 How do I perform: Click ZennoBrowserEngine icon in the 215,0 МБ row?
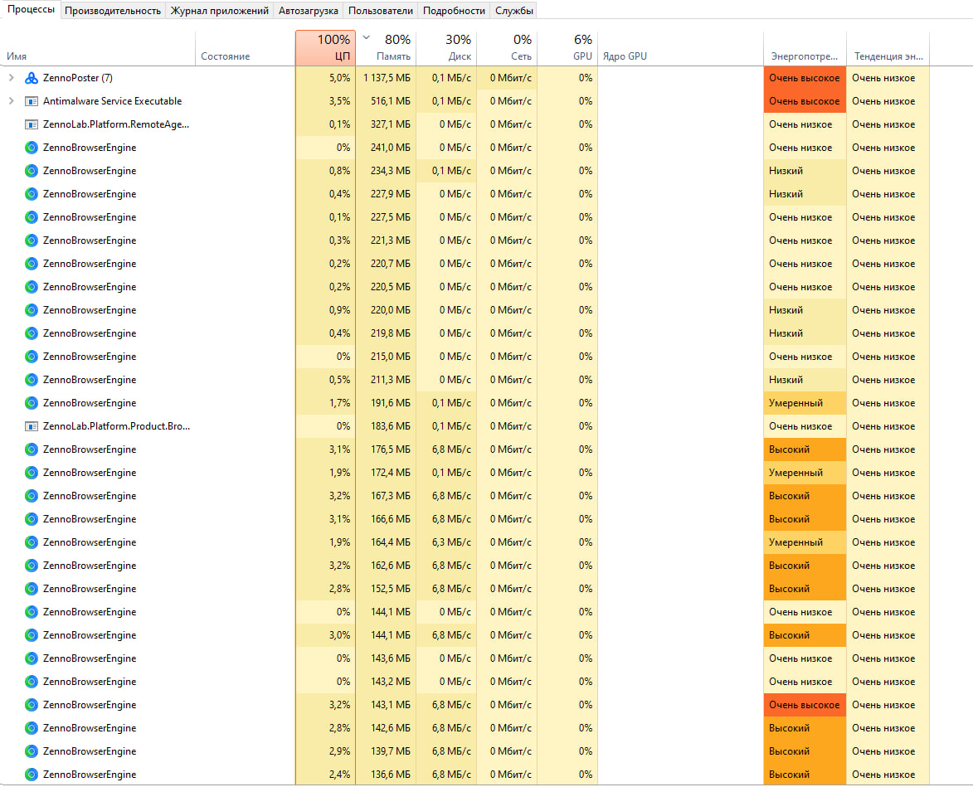click(x=32, y=357)
